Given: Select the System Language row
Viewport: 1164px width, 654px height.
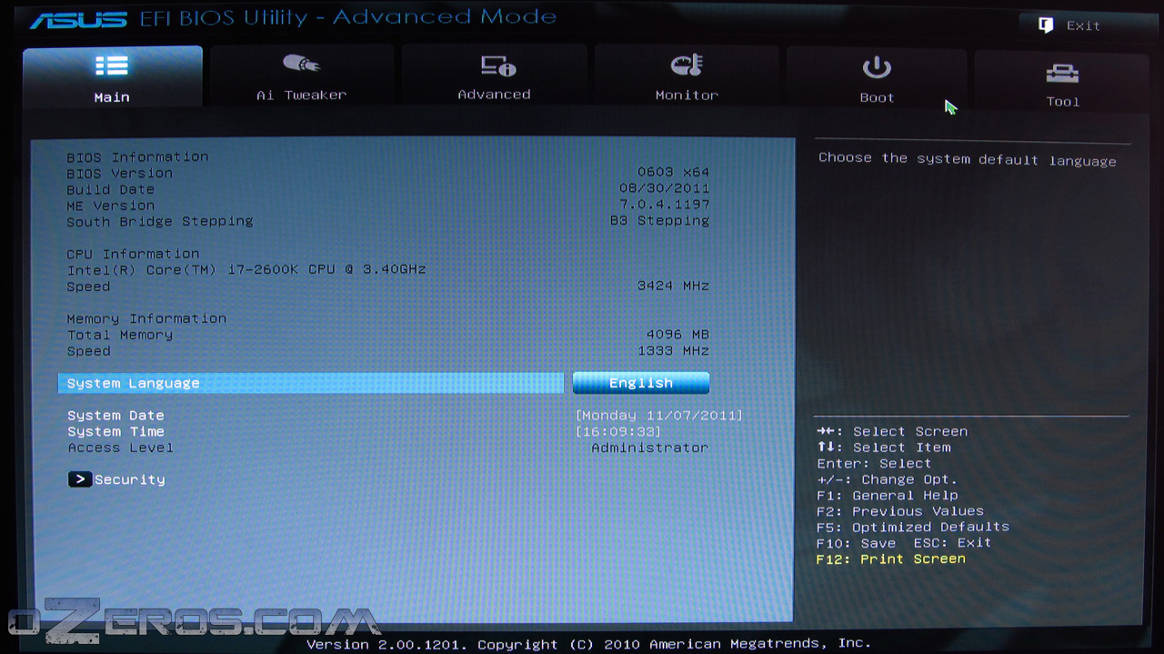Looking at the screenshot, I should [311, 383].
